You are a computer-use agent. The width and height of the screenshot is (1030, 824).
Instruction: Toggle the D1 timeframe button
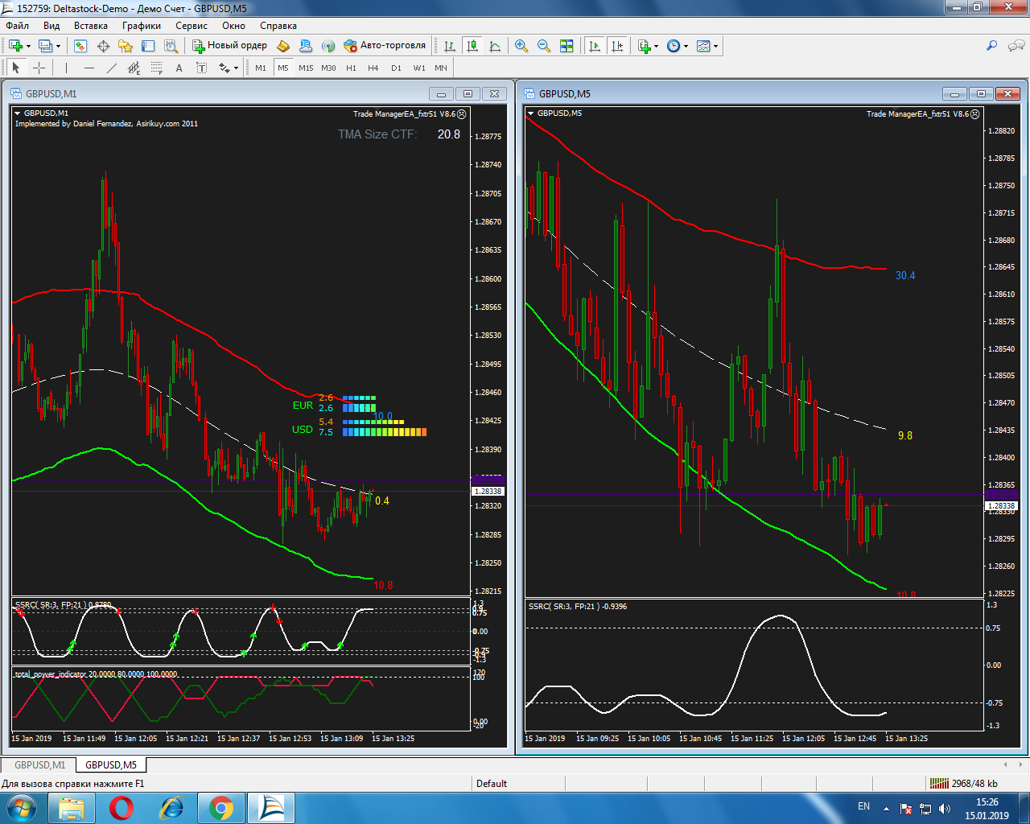[396, 68]
